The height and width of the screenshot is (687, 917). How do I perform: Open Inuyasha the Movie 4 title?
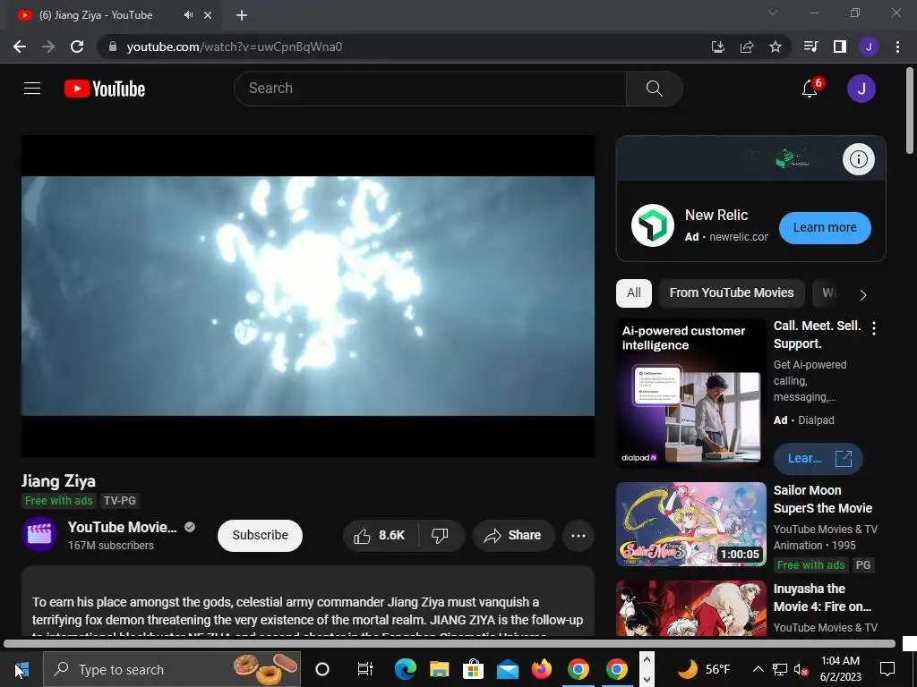tap(822, 598)
